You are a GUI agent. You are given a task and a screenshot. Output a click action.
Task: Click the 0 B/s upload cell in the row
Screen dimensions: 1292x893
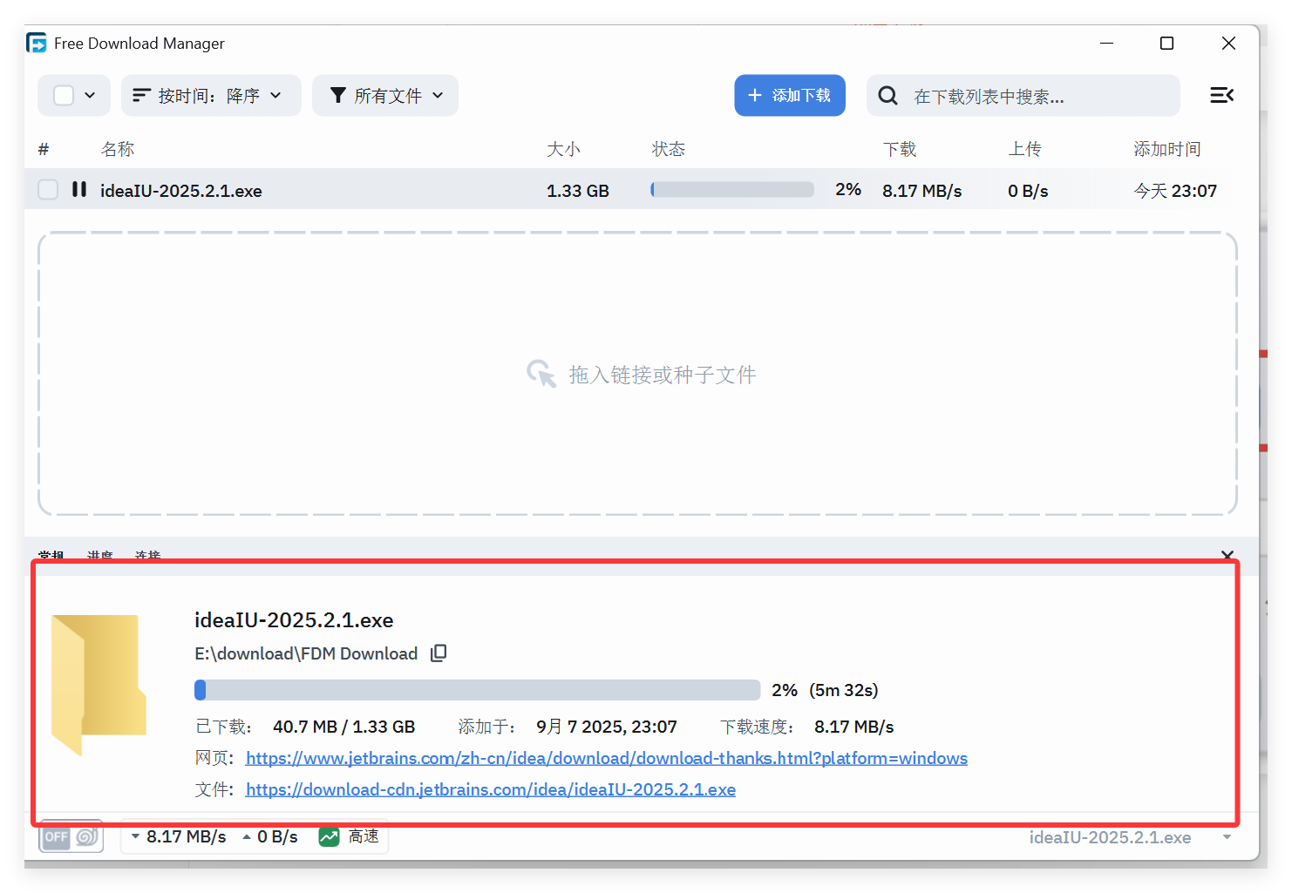coord(1028,190)
